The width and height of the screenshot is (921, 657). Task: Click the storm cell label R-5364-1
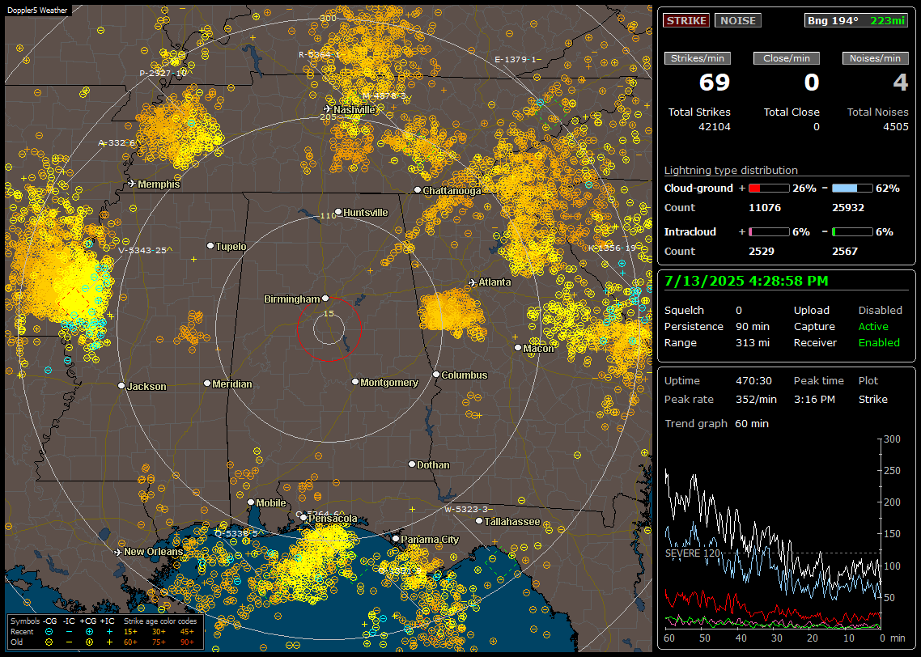(x=320, y=54)
